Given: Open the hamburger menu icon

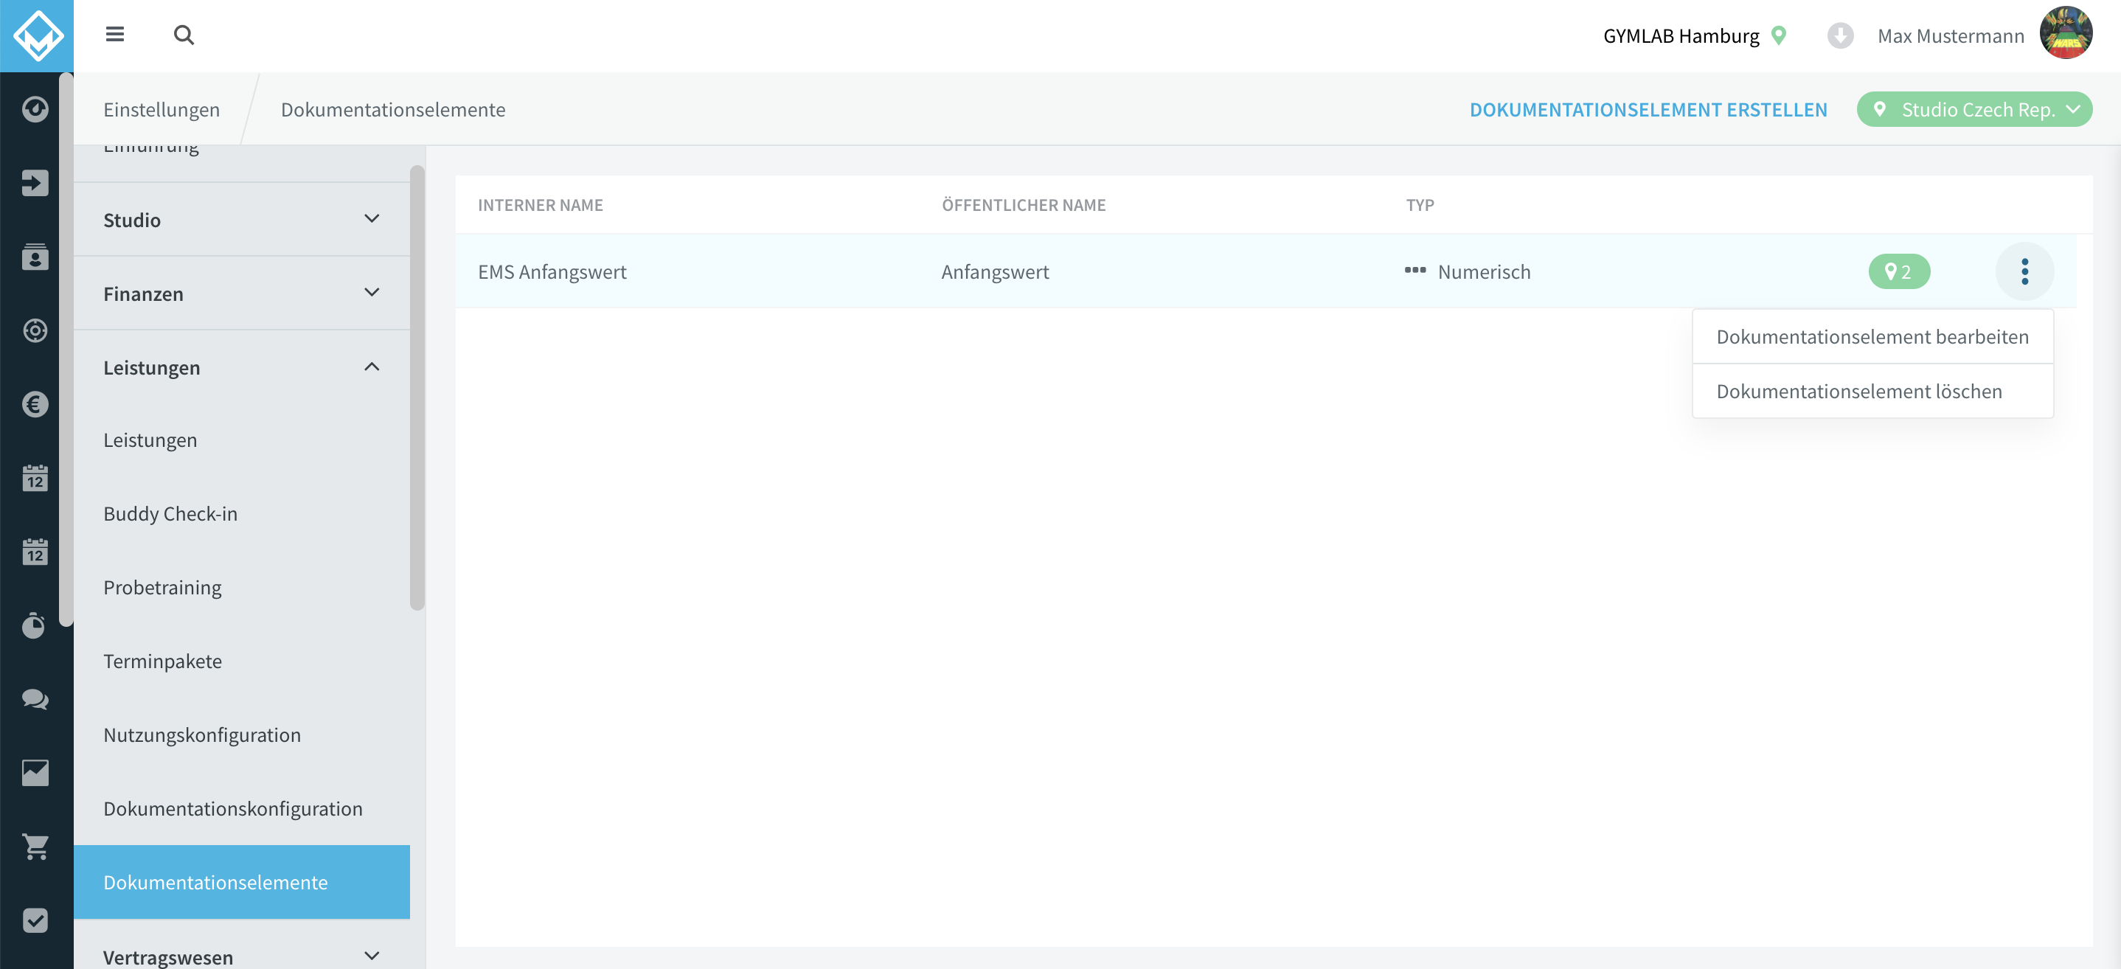Looking at the screenshot, I should 114,35.
